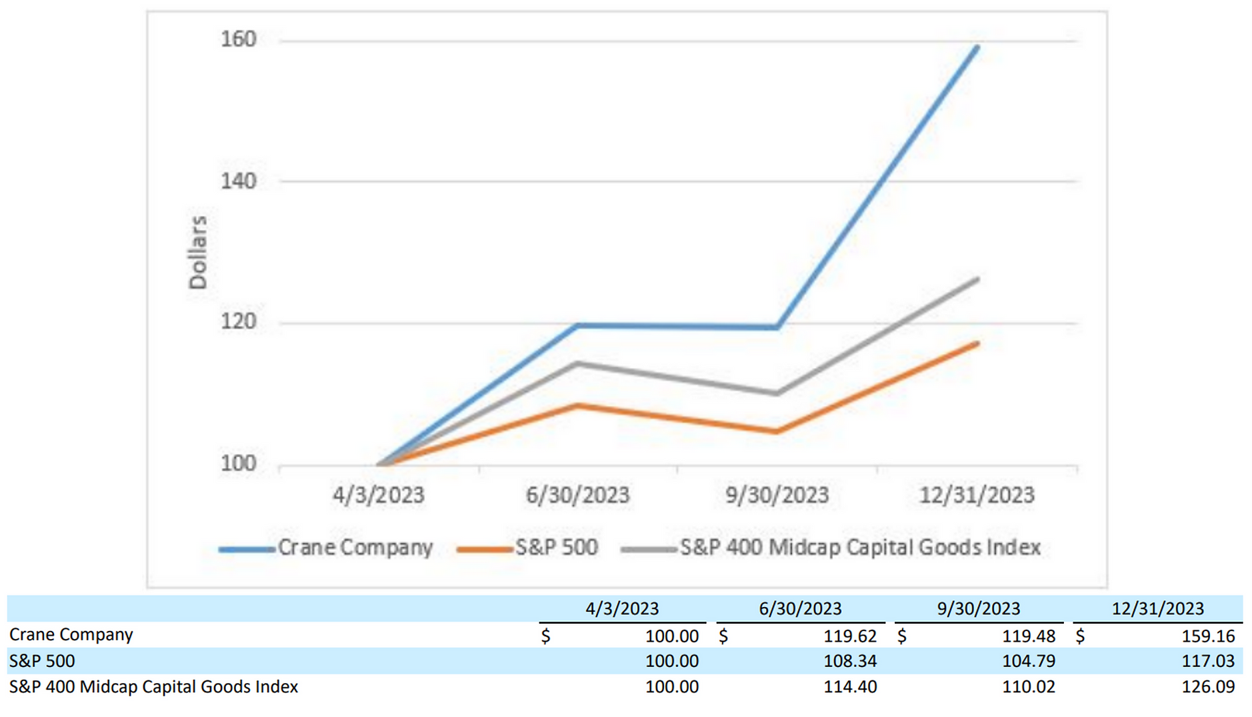The height and width of the screenshot is (717, 1252).
Task: Click the 119.48 table value
Action: pos(1029,636)
